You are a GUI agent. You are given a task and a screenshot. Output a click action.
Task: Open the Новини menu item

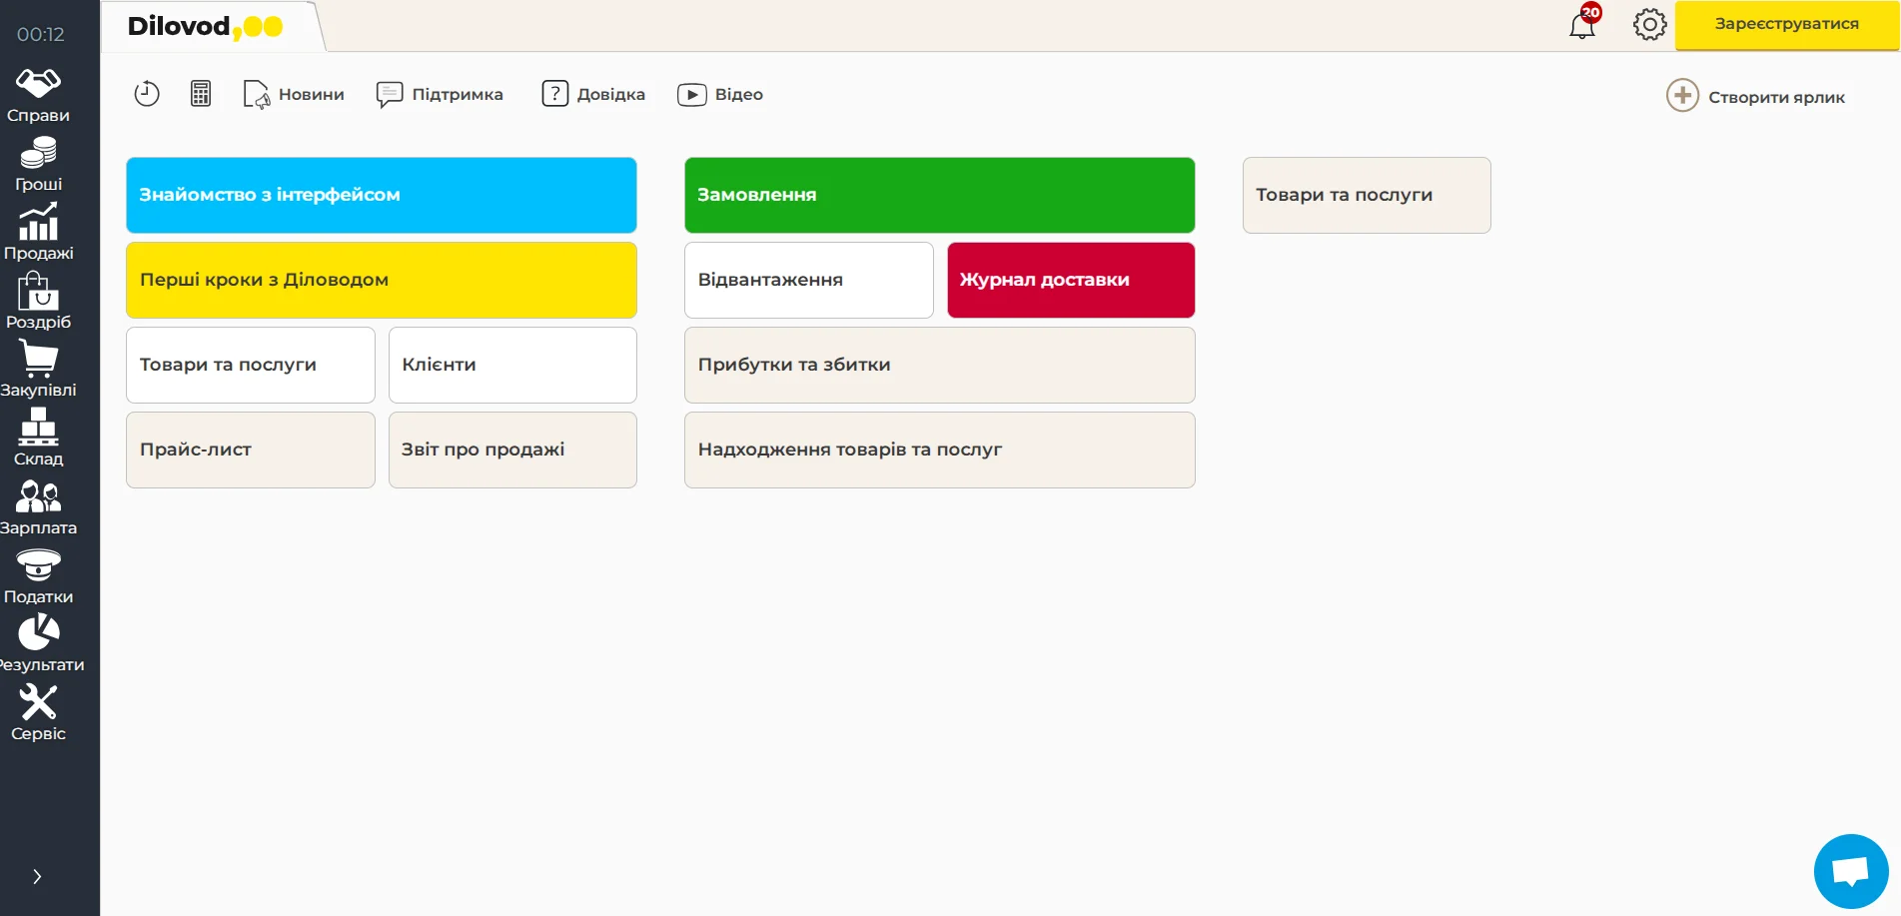click(x=294, y=94)
